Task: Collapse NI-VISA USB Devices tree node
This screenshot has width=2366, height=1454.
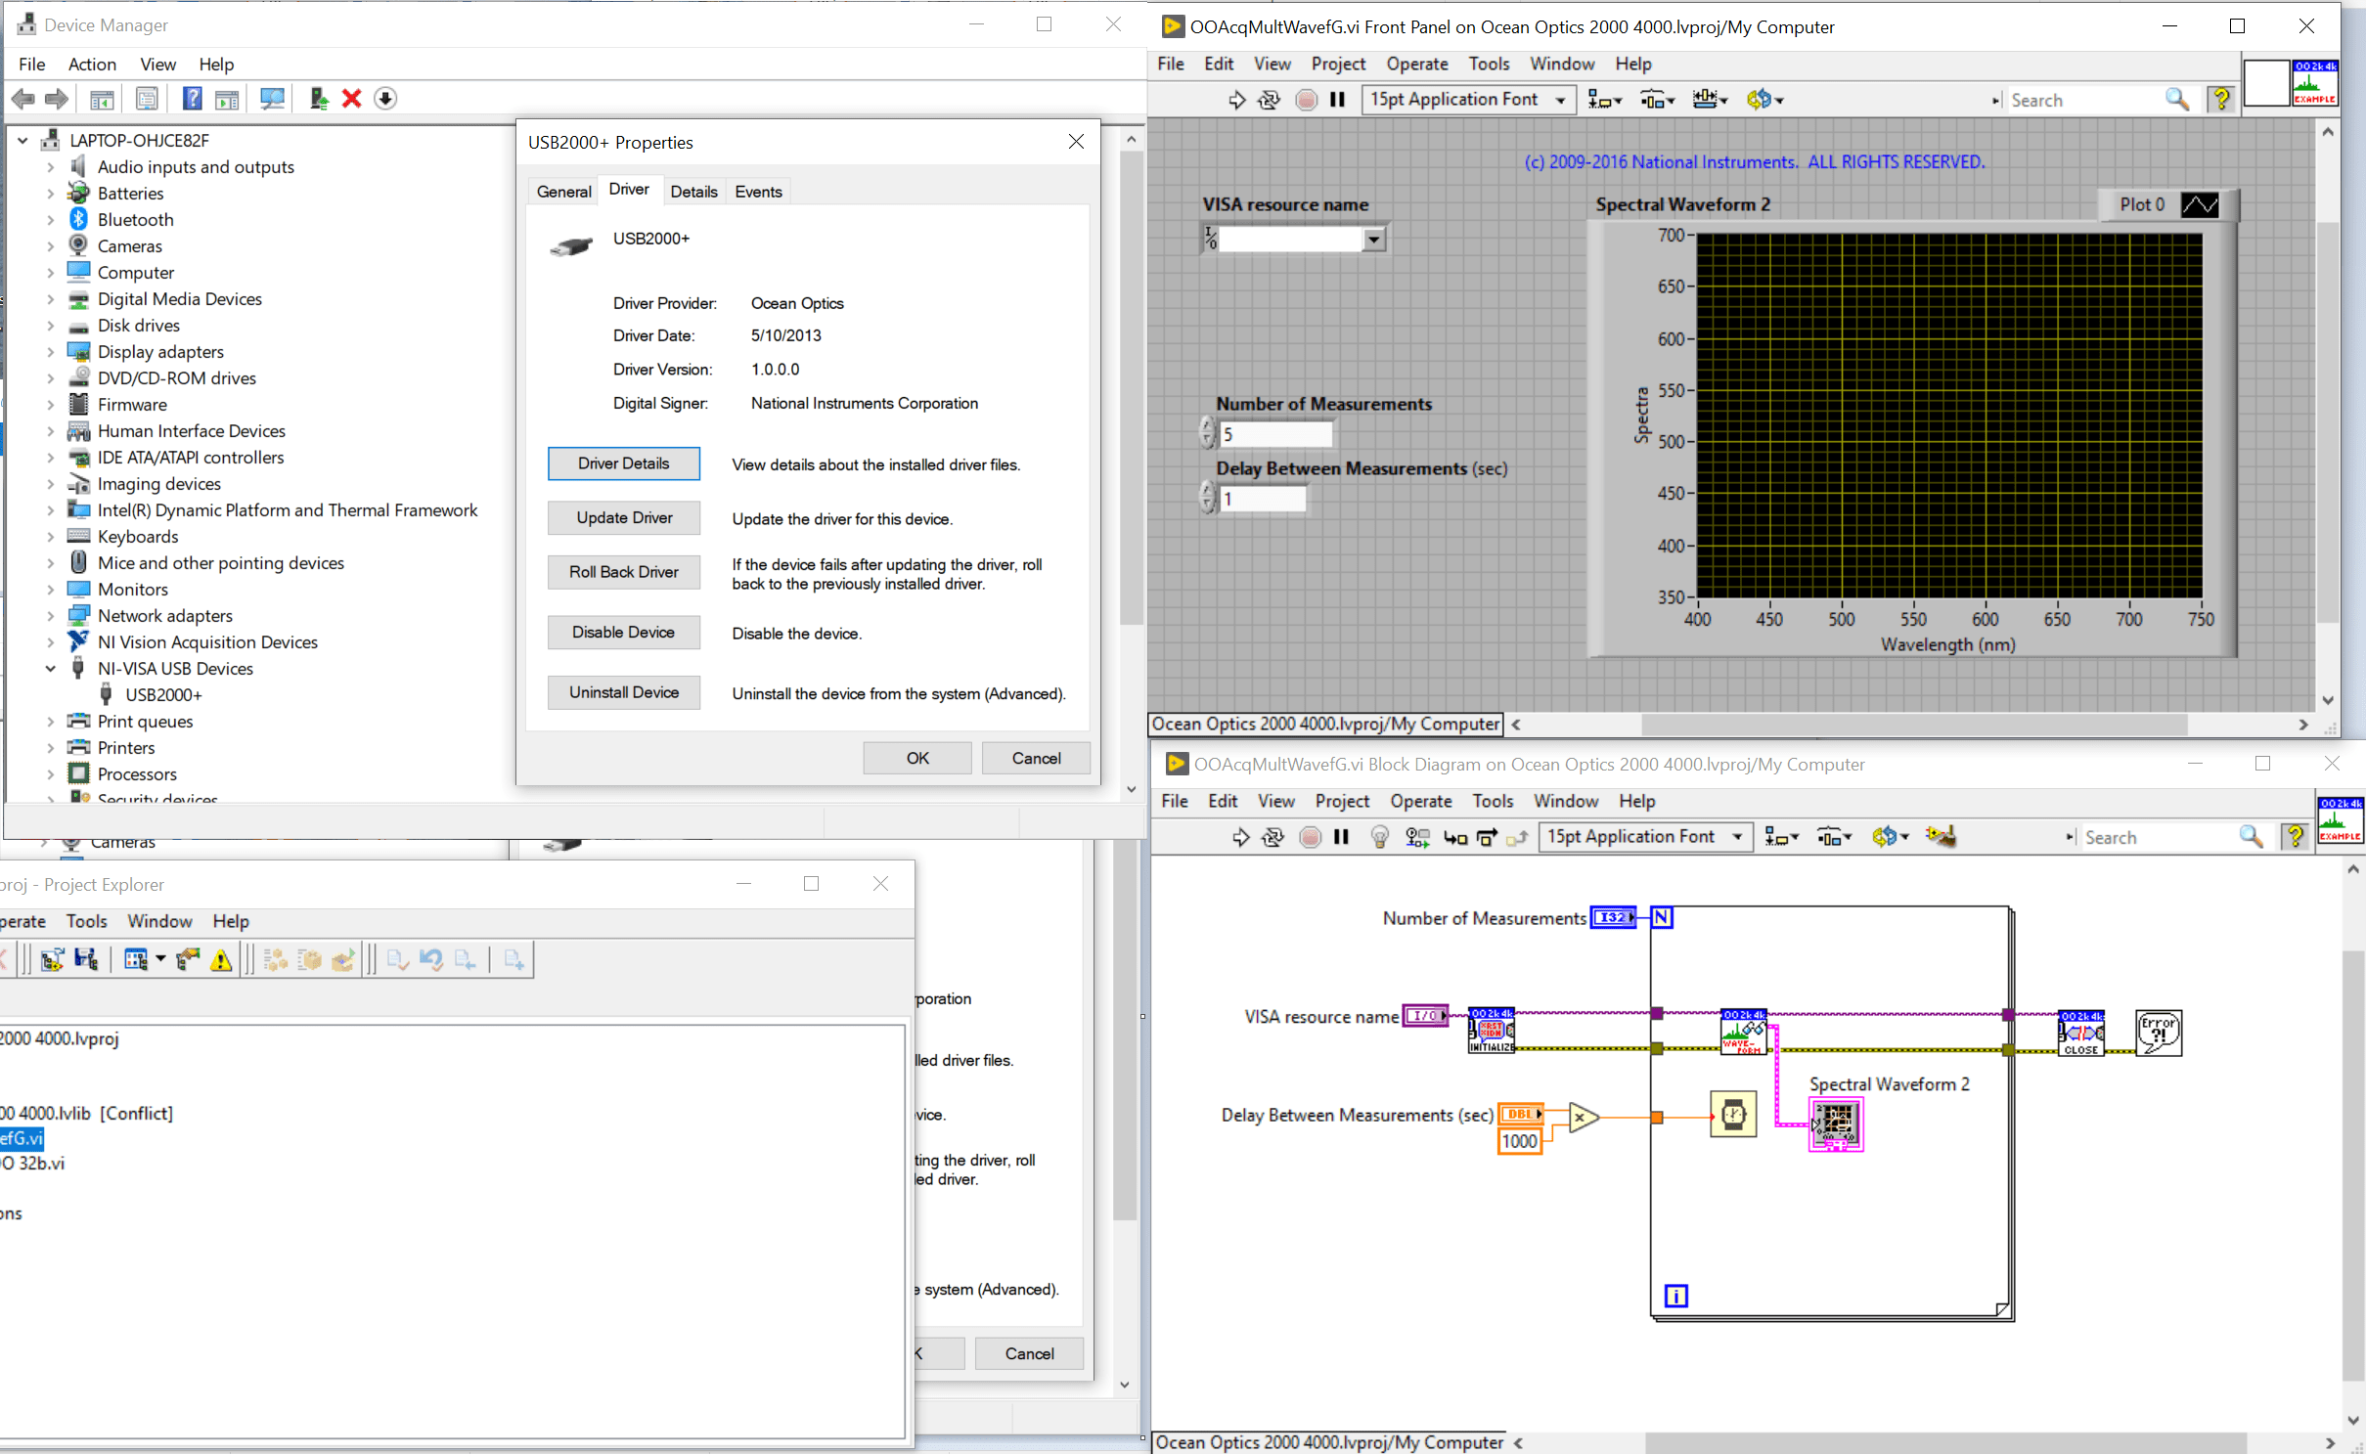Action: pyautogui.click(x=50, y=669)
